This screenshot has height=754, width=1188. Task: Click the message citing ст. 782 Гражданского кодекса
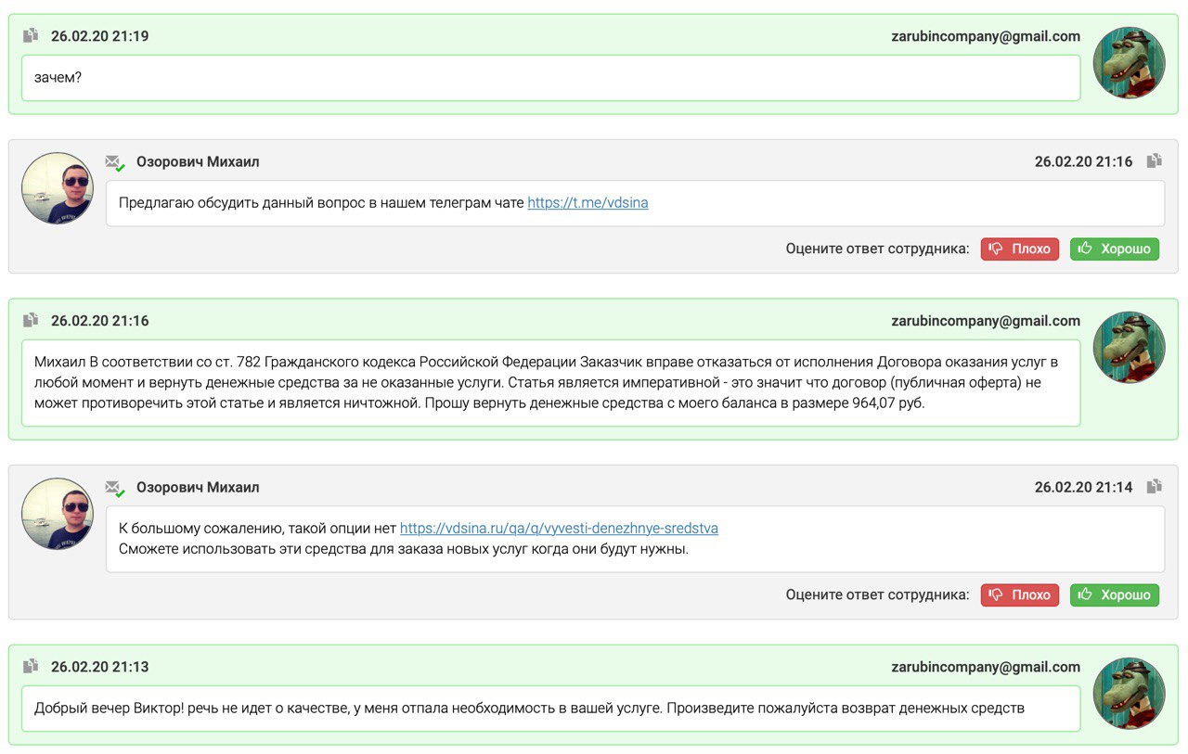[x=550, y=383]
